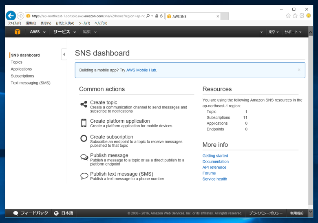Screen dimensions: 318x223
Task: Open the 東京 region dropdown
Action: [x=274, y=32]
